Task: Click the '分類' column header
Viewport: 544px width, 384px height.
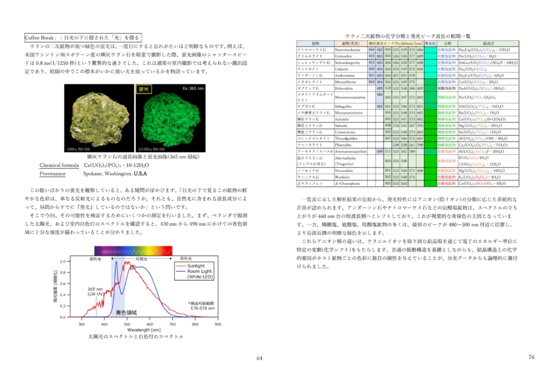Action: 447,43
